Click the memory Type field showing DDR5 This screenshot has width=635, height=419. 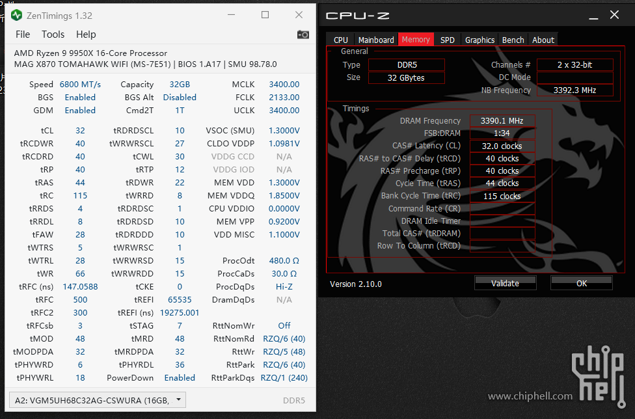click(407, 65)
